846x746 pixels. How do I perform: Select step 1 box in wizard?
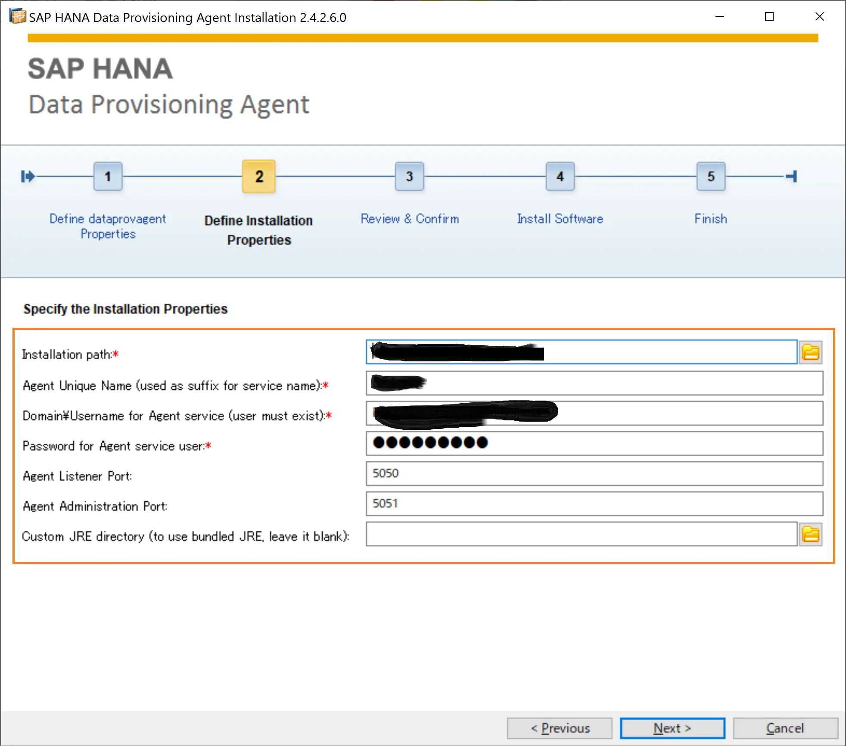(x=108, y=176)
